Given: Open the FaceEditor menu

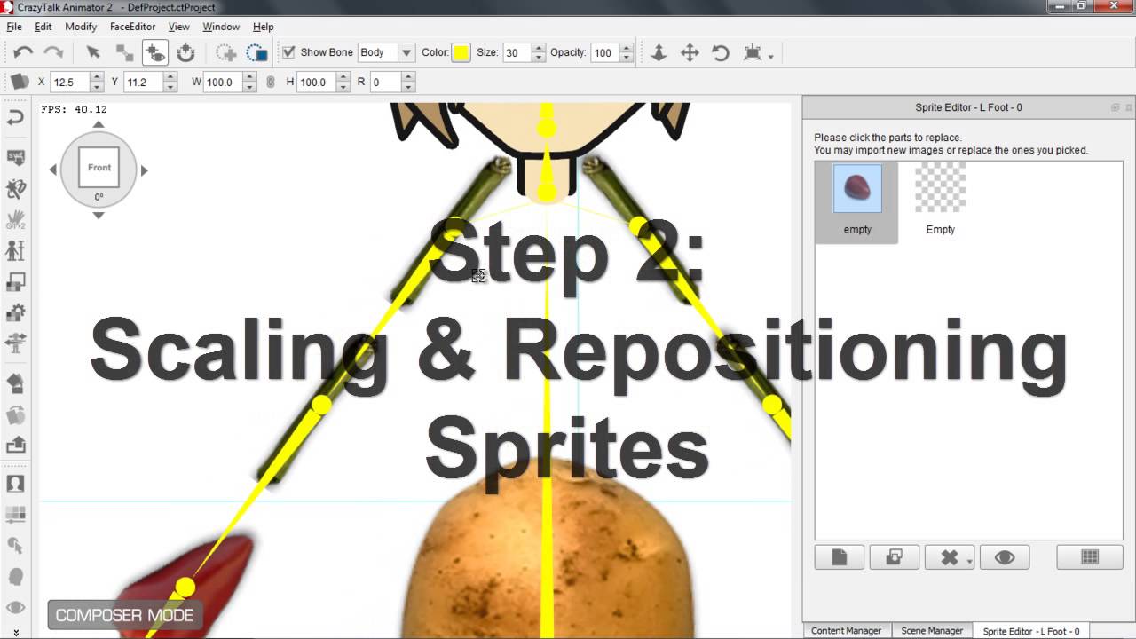Looking at the screenshot, I should tap(132, 27).
